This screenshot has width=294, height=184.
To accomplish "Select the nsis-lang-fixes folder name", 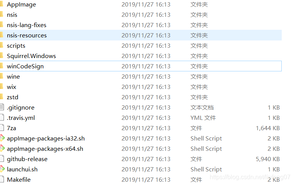I will pos(26,25).
